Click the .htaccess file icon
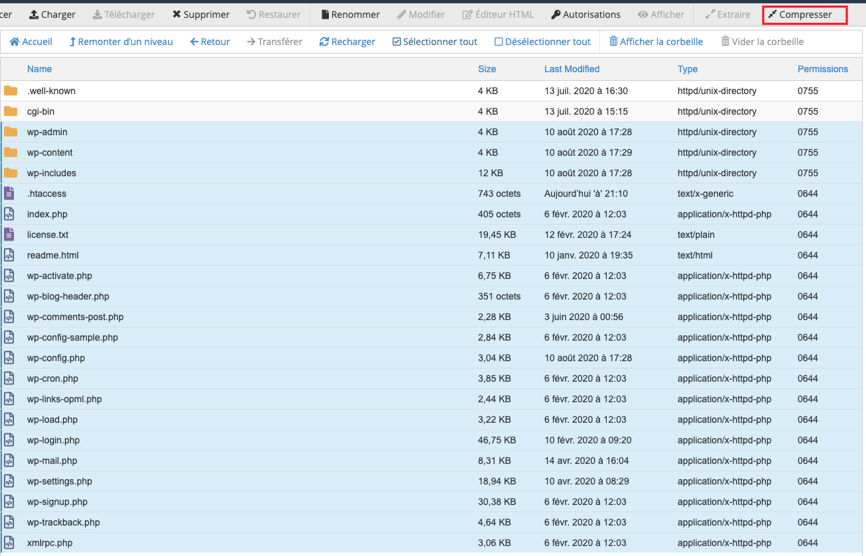 (x=9, y=194)
